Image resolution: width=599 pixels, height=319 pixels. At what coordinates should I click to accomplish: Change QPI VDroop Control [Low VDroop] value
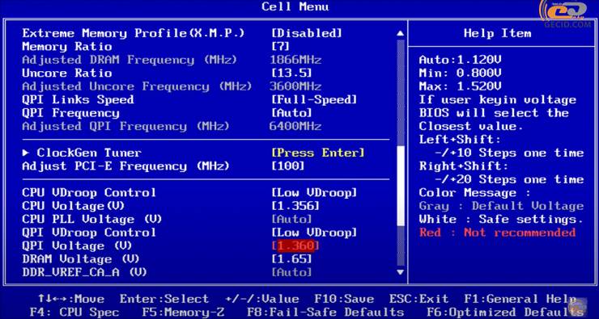[314, 233]
